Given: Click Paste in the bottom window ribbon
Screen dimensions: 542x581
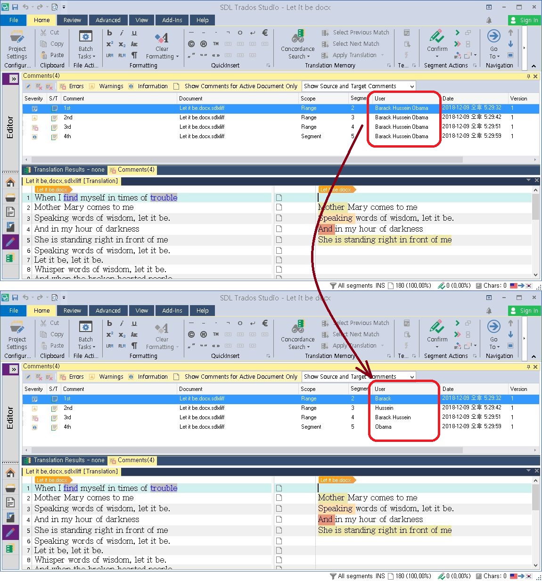Looking at the screenshot, I should click(x=52, y=346).
